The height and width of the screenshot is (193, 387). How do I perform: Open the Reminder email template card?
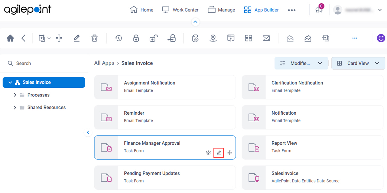(165, 117)
